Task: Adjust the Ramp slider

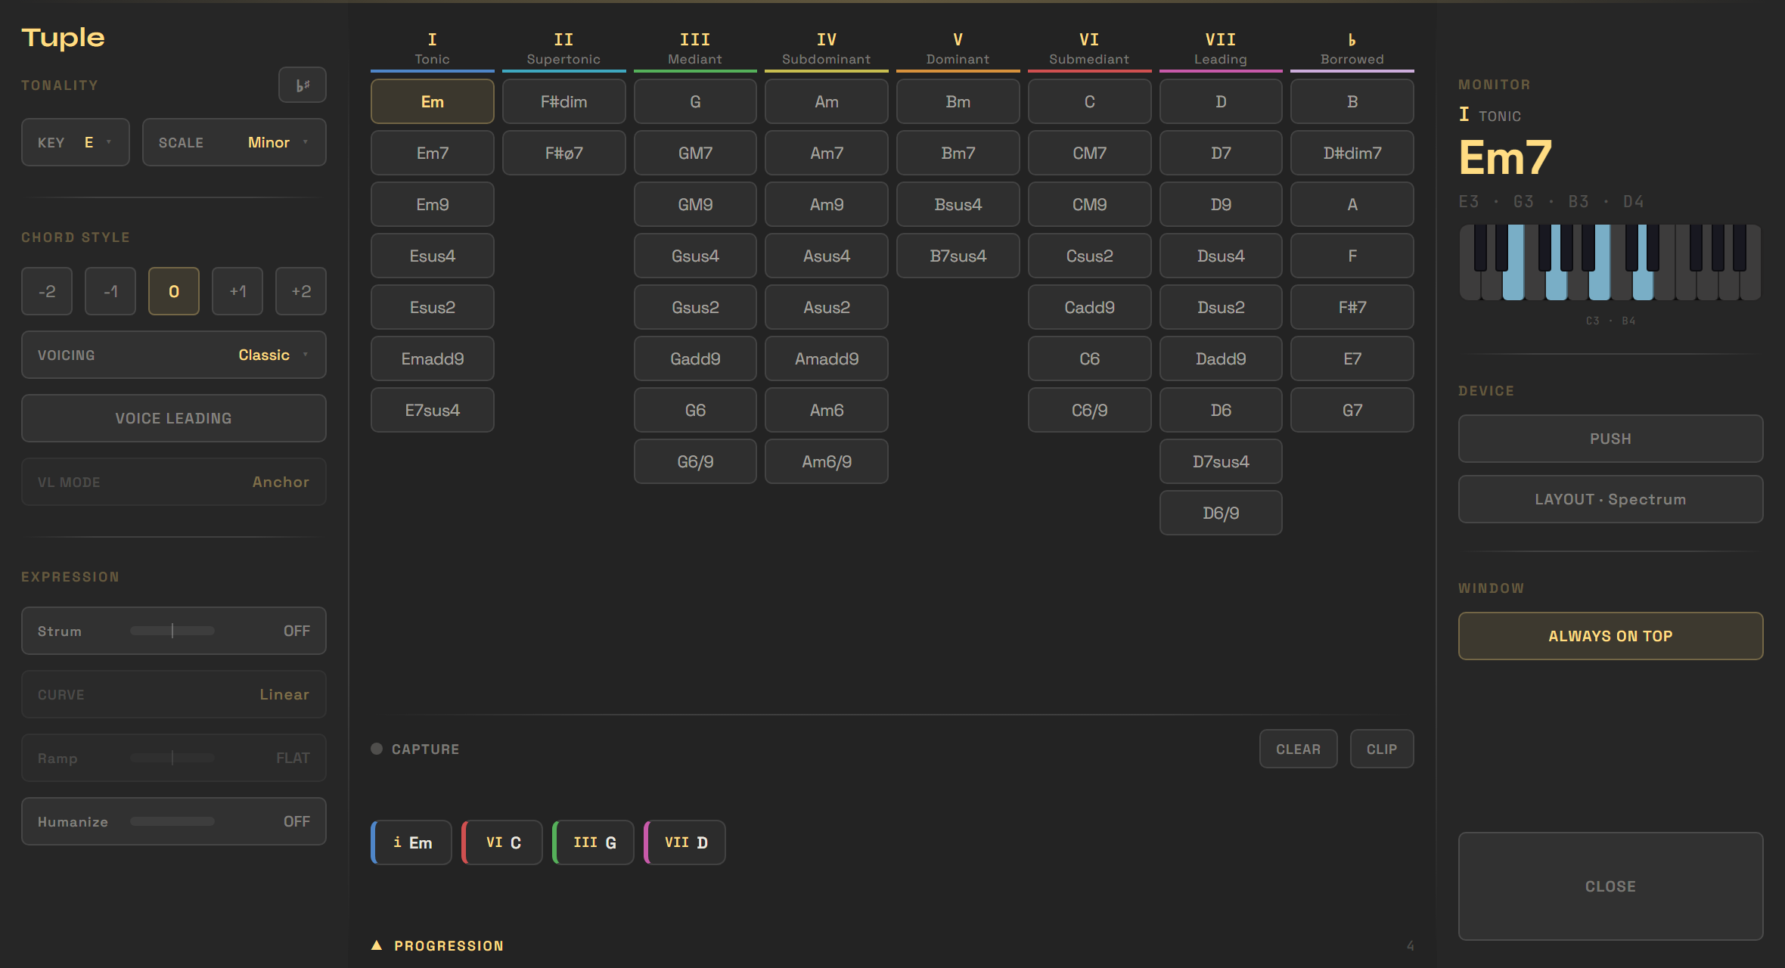Action: click(172, 758)
